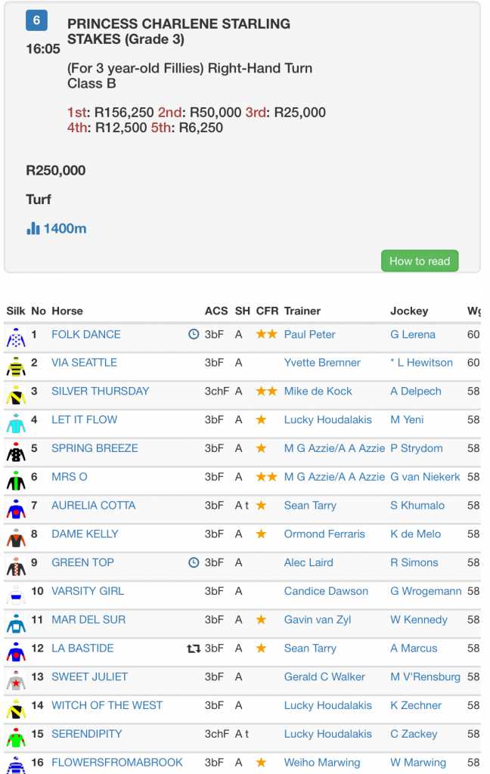This screenshot has height=774, width=490.
Task: Open the 1400m distance link
Action: click(x=64, y=228)
